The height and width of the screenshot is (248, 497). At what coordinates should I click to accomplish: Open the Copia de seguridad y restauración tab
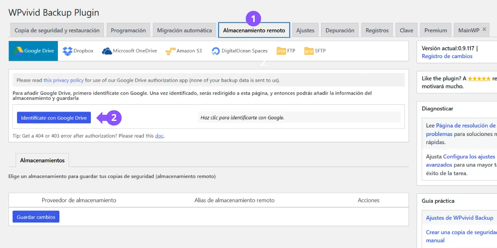[57, 30]
